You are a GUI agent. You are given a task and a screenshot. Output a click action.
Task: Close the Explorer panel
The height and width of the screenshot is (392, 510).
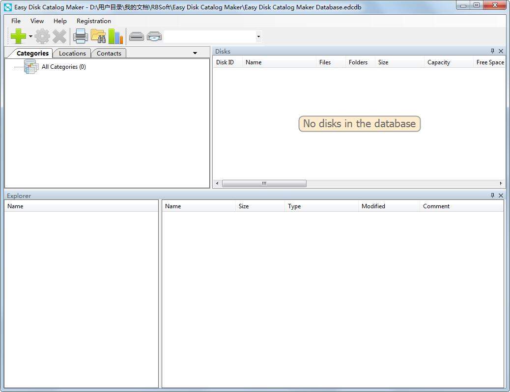tap(501, 196)
